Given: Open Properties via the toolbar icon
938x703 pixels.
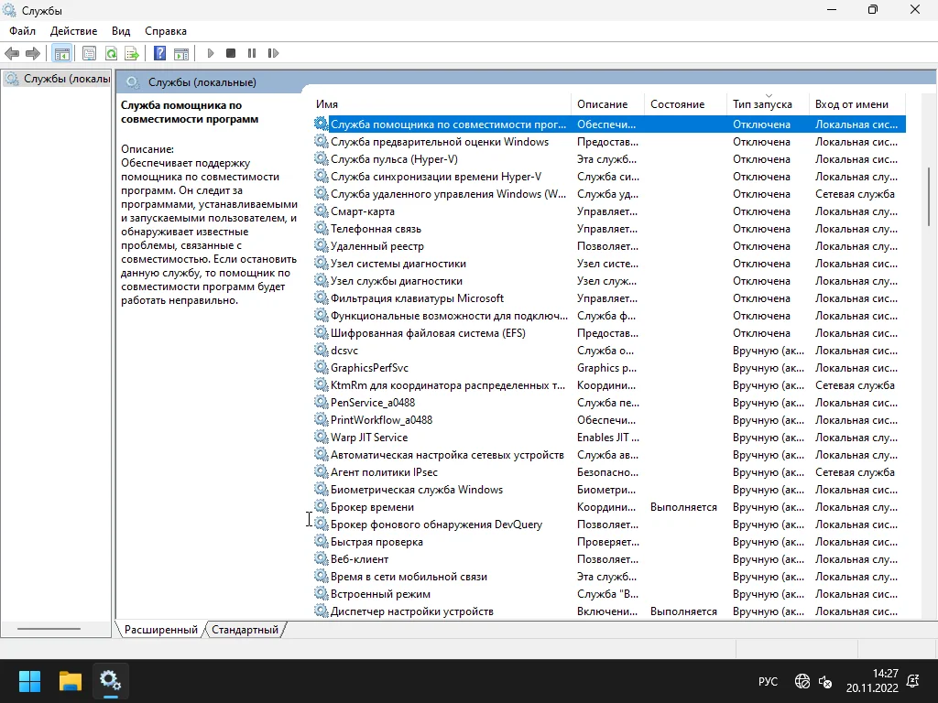Looking at the screenshot, I should pyautogui.click(x=89, y=54).
